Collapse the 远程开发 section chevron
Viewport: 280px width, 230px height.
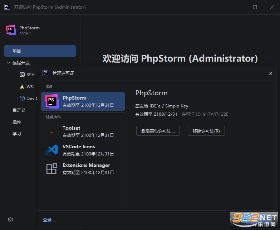[8, 63]
